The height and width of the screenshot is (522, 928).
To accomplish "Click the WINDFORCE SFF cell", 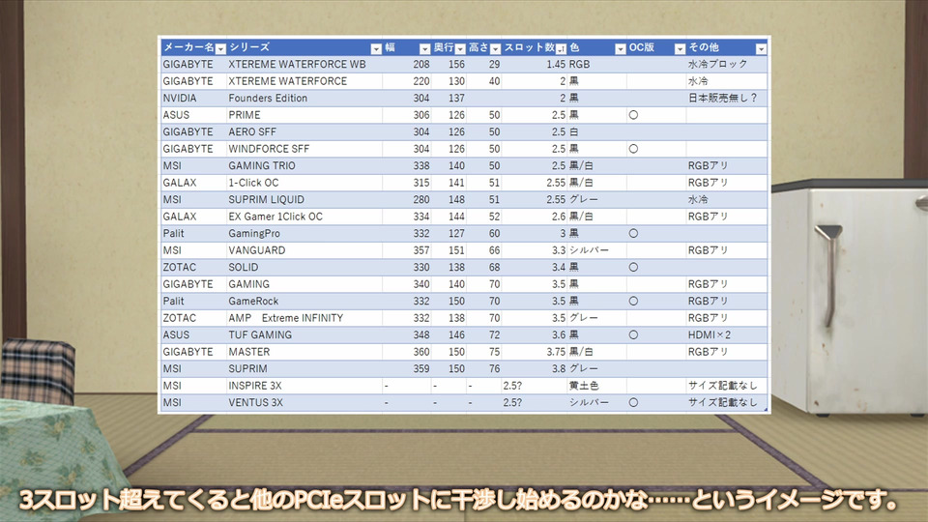I will point(304,149).
